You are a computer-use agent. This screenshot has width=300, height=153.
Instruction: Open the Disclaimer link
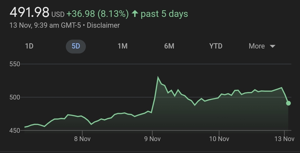coord(103,25)
